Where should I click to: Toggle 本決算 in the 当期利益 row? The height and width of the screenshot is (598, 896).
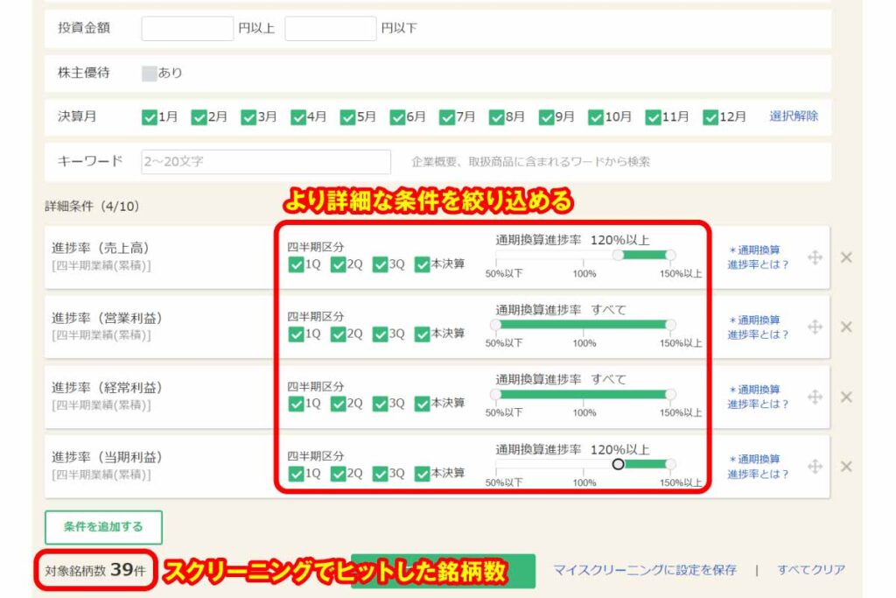point(423,474)
